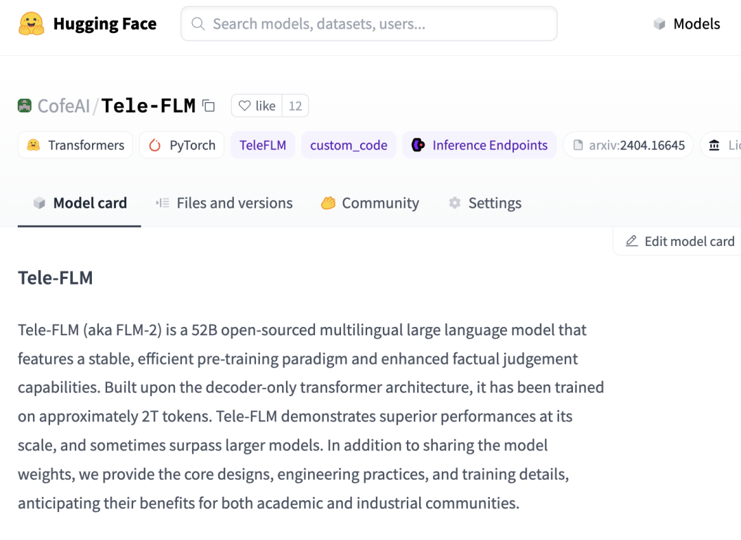Open the Community tab
The height and width of the screenshot is (540, 741).
[369, 203]
